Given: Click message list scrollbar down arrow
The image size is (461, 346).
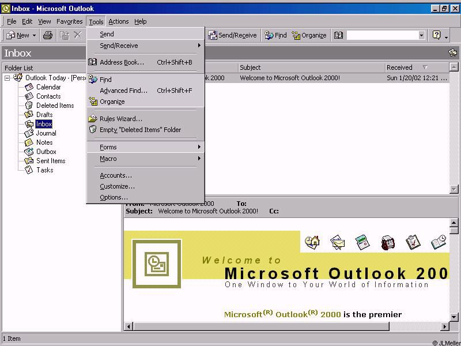Looking at the screenshot, I should 454,189.
